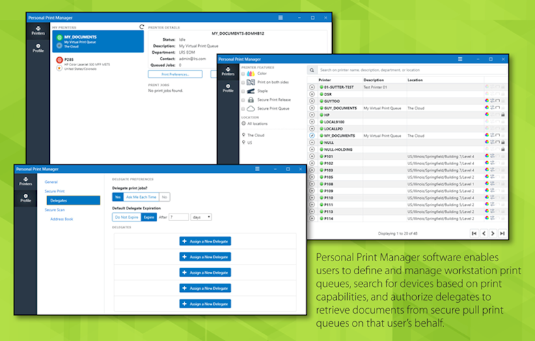
Task: Click the search magnifier icon
Action: tap(312, 70)
